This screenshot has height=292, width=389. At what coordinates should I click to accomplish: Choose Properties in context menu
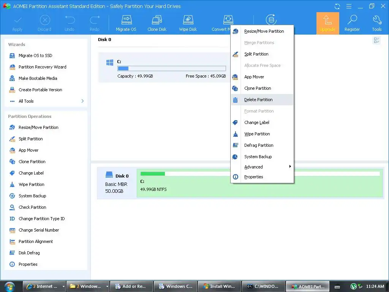tap(262, 177)
